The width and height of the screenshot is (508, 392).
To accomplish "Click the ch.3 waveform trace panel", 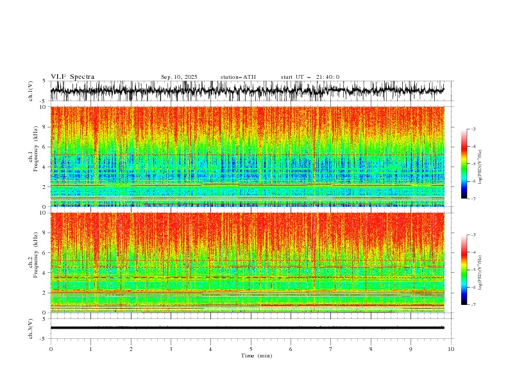I will 251,329.
